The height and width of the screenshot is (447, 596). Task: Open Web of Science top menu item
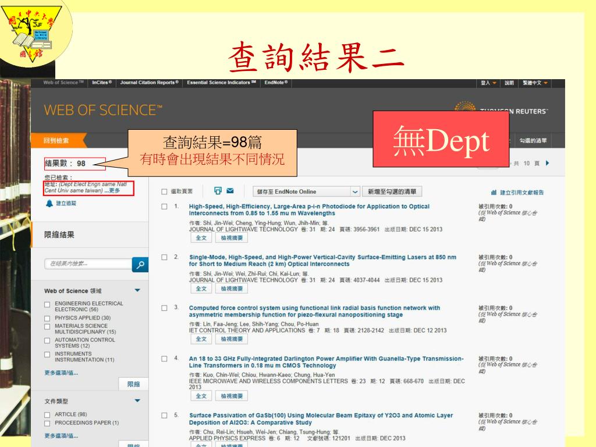tap(63, 83)
